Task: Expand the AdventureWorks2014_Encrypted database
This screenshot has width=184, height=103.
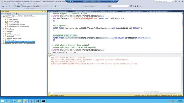Action: (x=5, y=25)
